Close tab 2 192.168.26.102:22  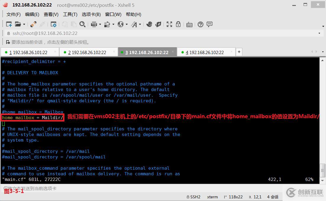(114, 51)
